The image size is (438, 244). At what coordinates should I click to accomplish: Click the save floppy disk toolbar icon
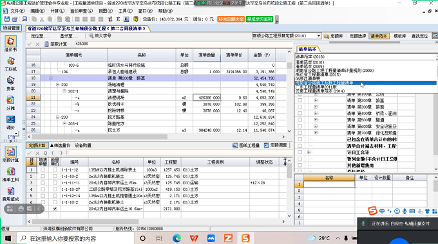[7, 19]
